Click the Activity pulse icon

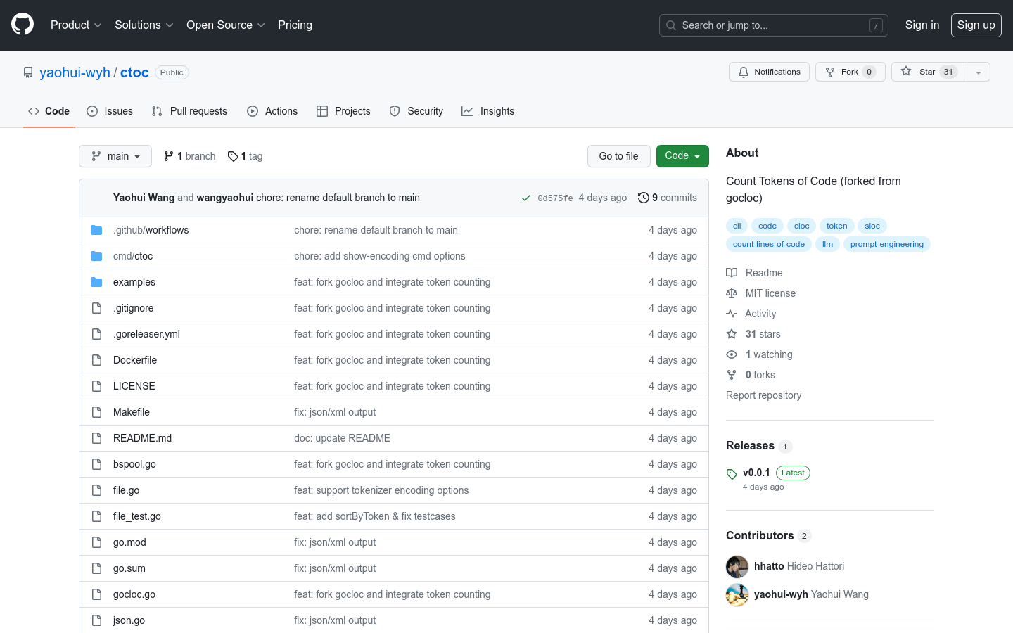(x=732, y=314)
